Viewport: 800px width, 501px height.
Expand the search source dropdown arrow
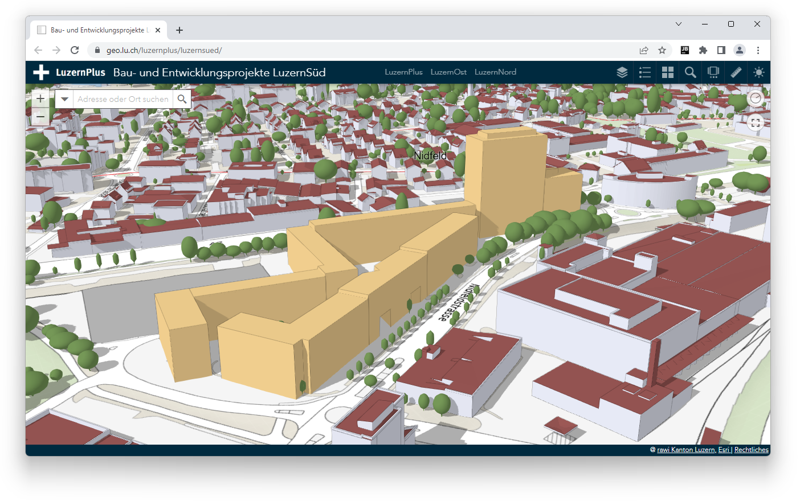coord(64,99)
